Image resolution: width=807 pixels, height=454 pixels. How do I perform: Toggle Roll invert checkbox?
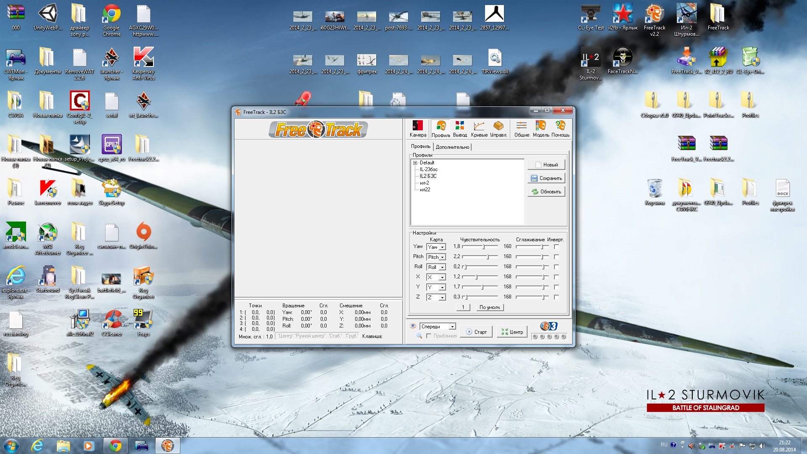(x=556, y=267)
